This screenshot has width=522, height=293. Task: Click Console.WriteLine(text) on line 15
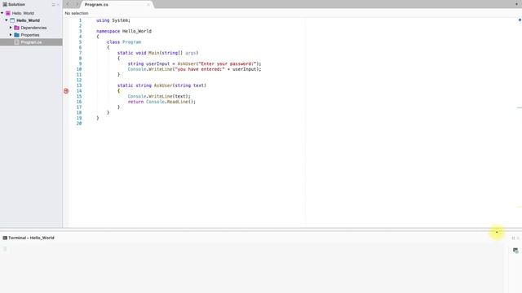pyautogui.click(x=159, y=96)
